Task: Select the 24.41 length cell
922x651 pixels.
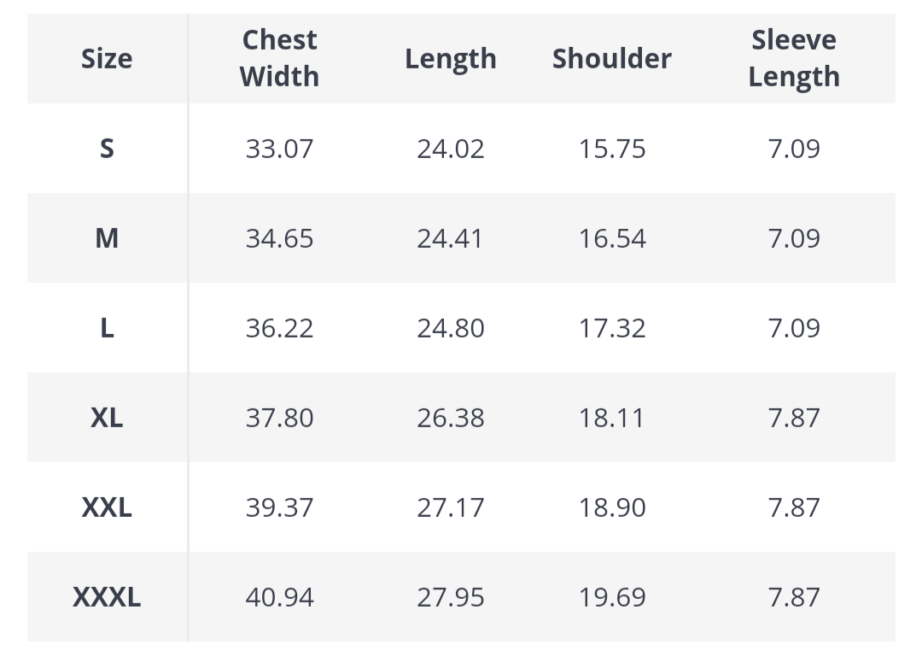Action: [450, 238]
